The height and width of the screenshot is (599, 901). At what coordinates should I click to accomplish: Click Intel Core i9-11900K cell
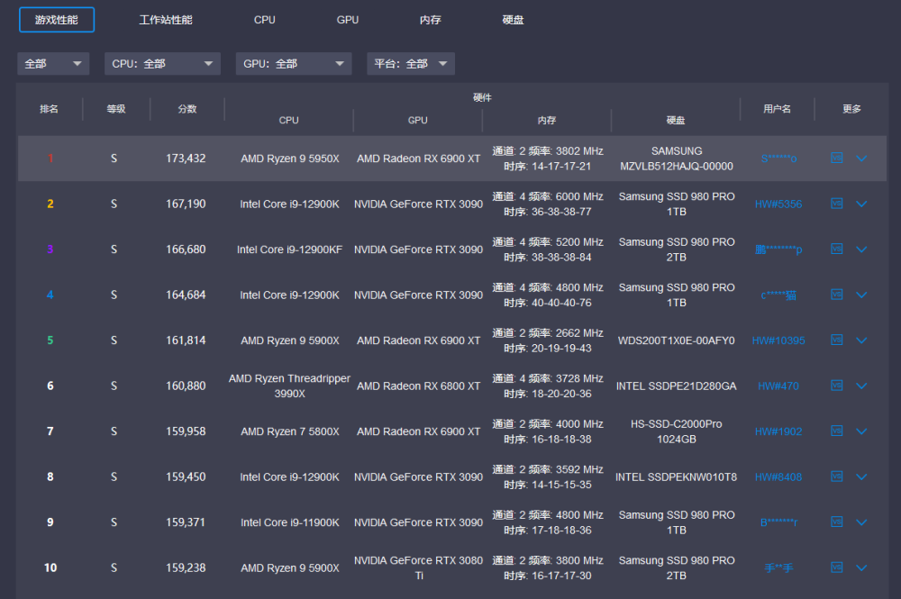coord(289,522)
